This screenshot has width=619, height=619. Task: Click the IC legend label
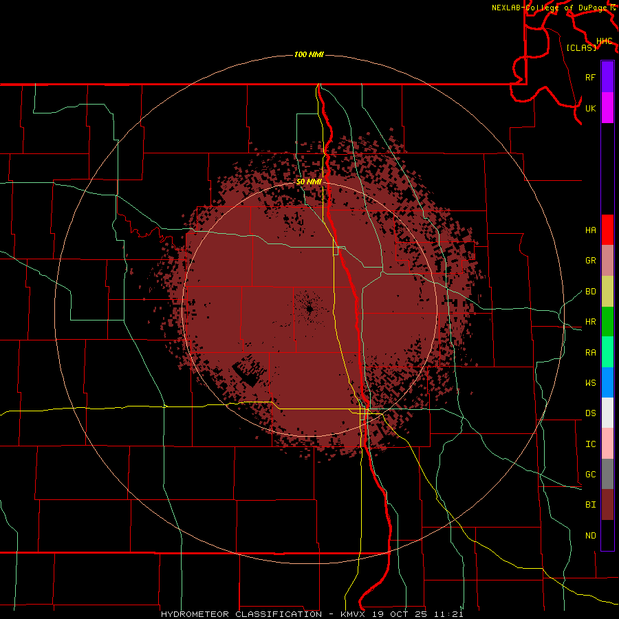(x=590, y=444)
